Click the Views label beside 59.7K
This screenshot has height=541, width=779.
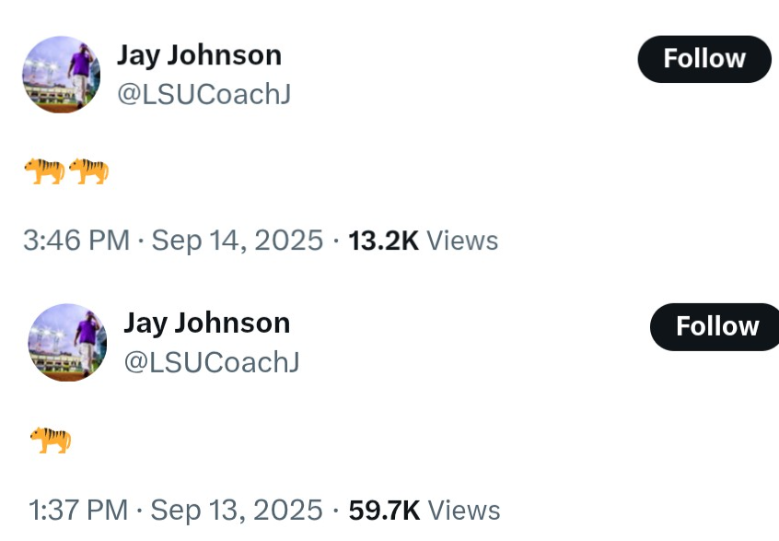point(464,510)
